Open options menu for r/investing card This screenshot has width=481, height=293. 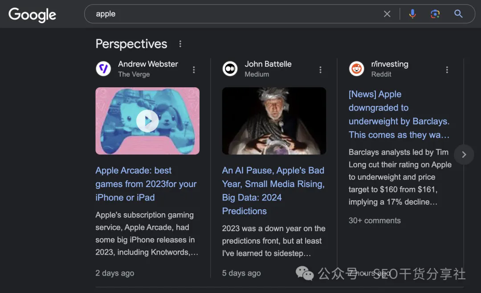447,69
